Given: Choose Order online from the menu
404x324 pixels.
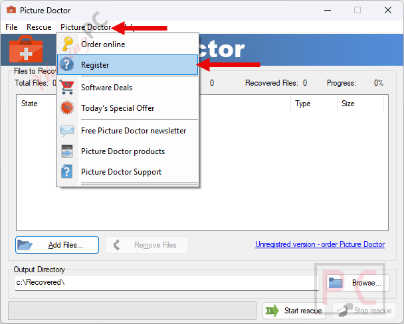Looking at the screenshot, I should click(128, 44).
